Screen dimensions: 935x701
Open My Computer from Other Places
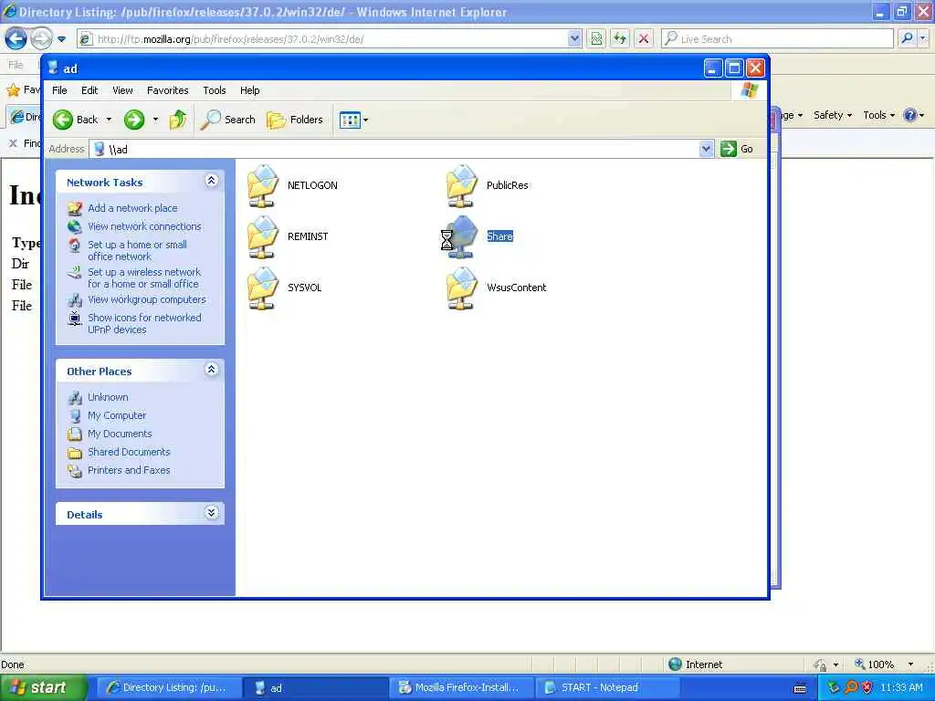click(117, 415)
